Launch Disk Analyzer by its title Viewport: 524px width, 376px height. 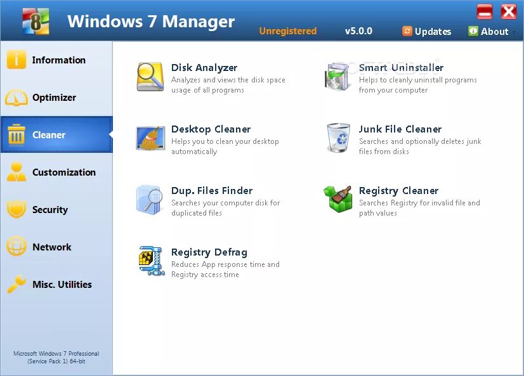[x=204, y=68]
